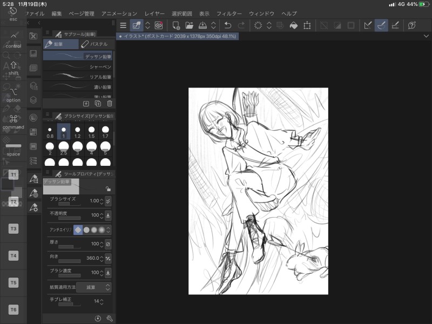Viewport: 432px width, 324px height.
Task: Expand the save options stepper in the command bar
Action: tap(213, 25)
